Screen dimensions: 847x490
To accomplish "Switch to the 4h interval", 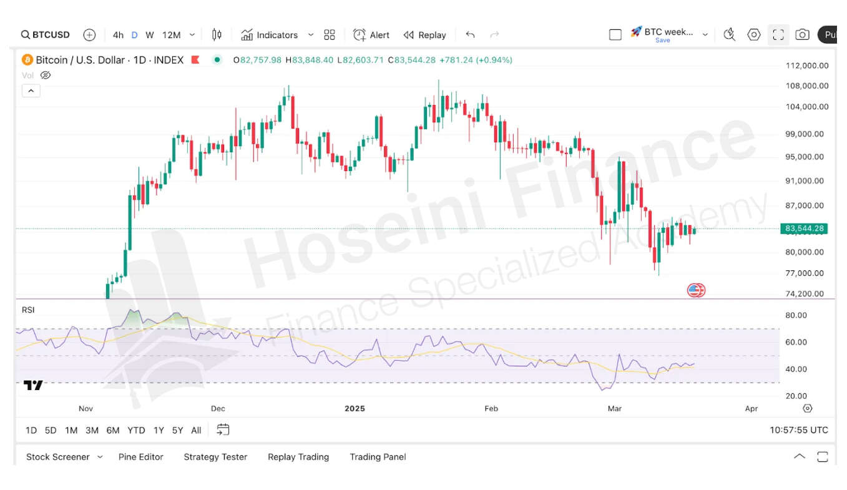I will [118, 35].
